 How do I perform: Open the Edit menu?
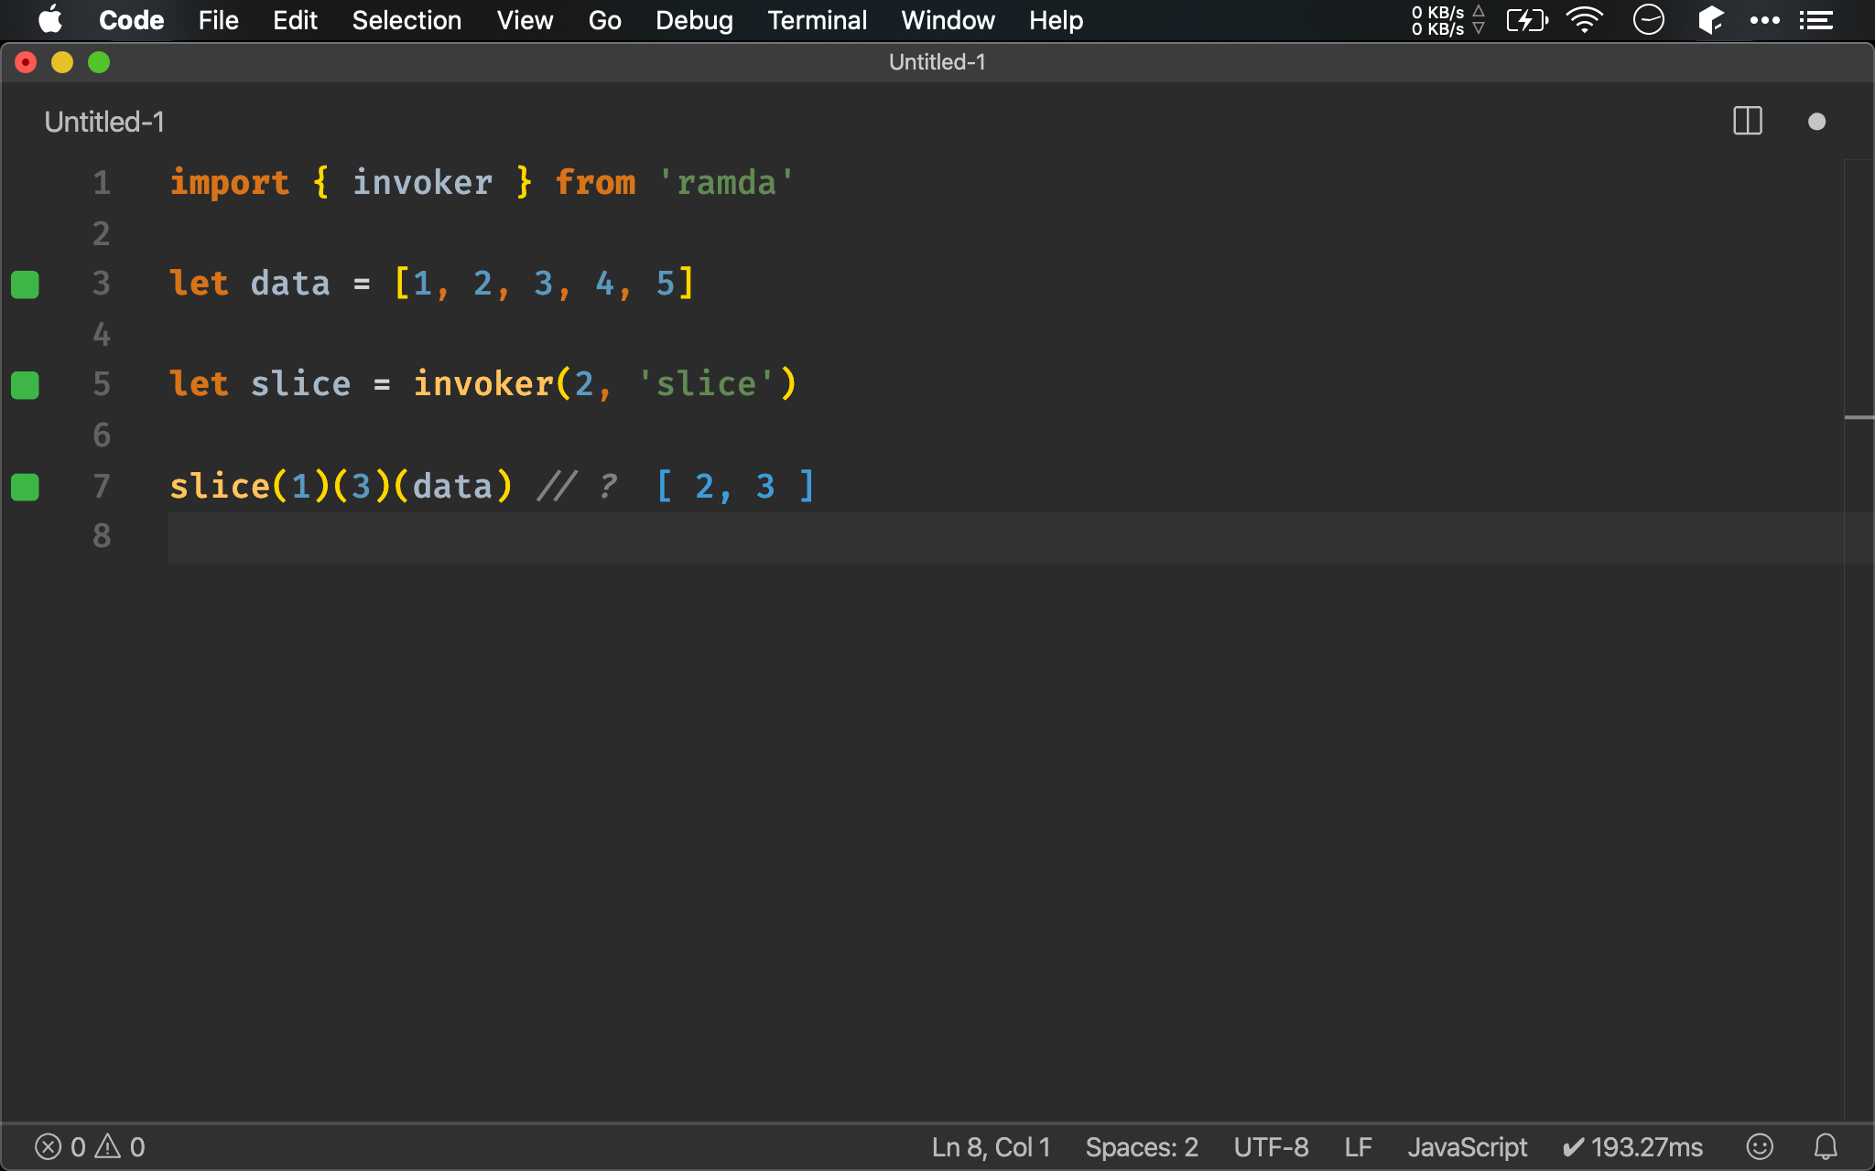[x=295, y=20]
